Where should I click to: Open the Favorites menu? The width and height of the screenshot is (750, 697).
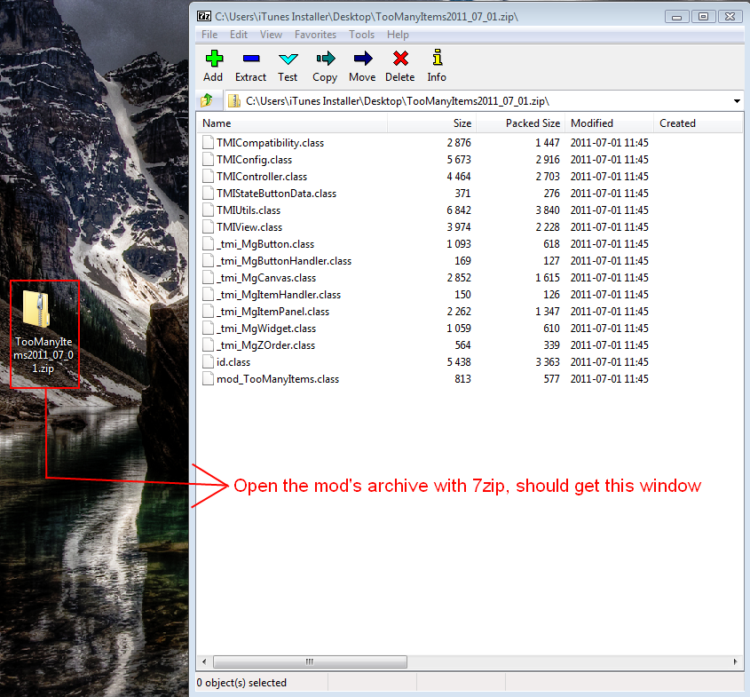point(315,35)
